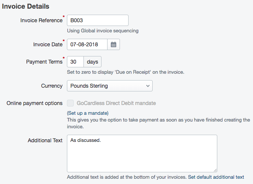Image resolution: width=253 pixels, height=184 pixels.
Task: Click the days unit addon label
Action: point(92,62)
